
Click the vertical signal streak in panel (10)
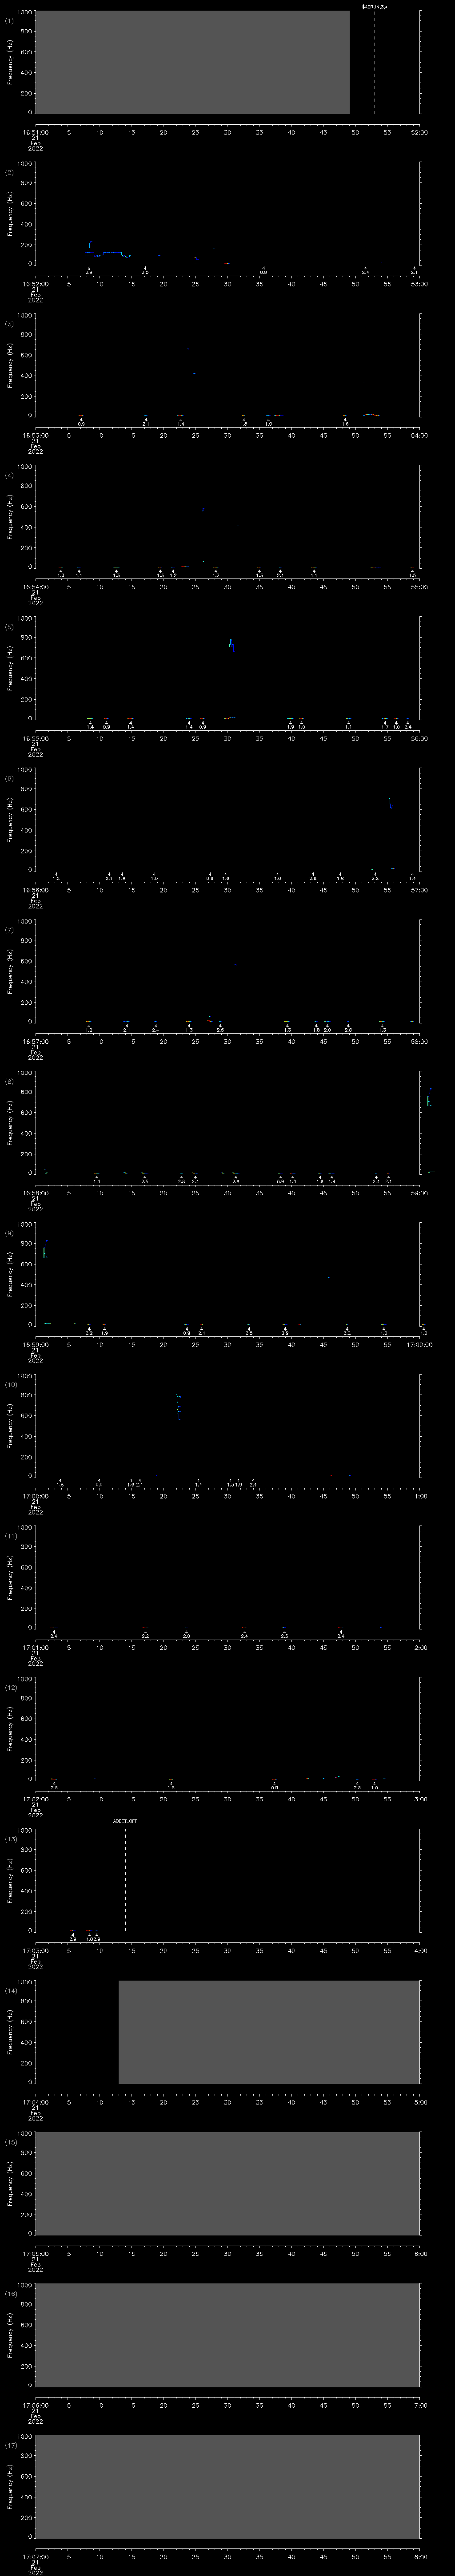[x=178, y=1406]
